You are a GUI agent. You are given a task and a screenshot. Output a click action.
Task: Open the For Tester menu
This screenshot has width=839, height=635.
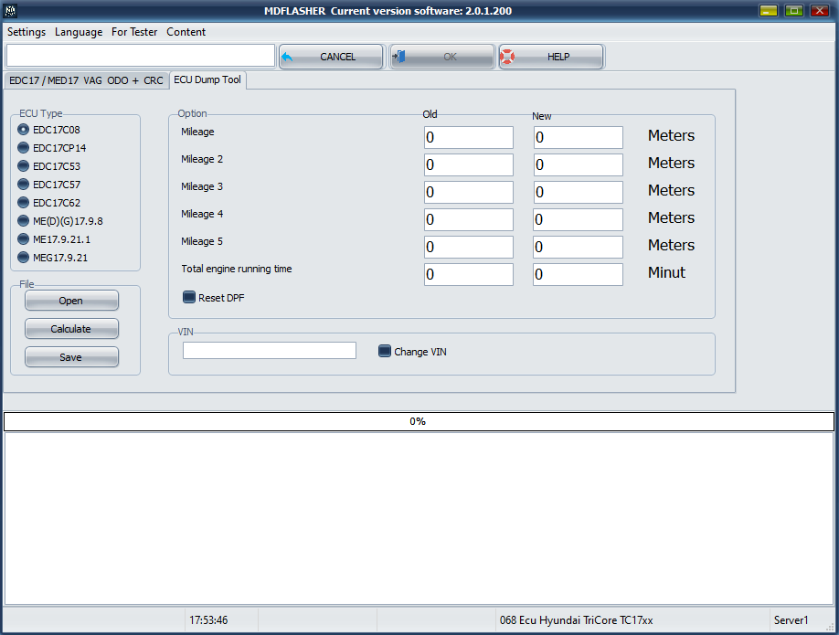[134, 32]
